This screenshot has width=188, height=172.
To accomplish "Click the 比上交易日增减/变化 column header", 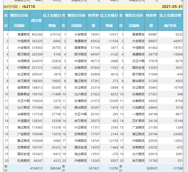I will 170,20.
